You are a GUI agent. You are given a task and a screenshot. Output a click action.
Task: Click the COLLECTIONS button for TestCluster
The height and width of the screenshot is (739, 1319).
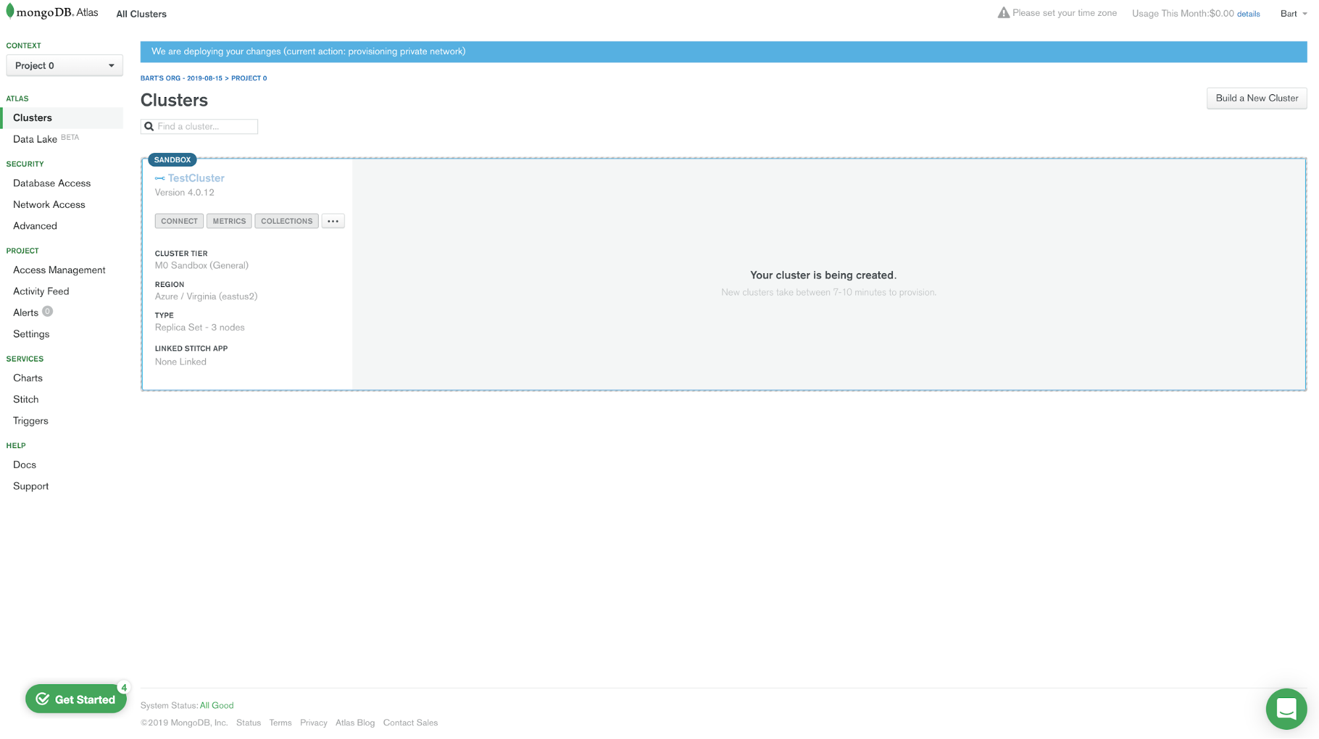[286, 221]
